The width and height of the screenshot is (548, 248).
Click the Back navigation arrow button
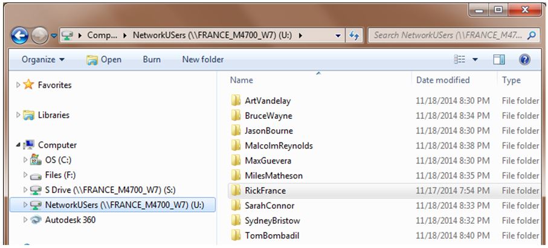(20, 35)
